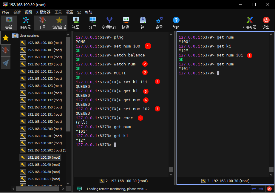Click the Loading remote monitoring status text

point(117,189)
